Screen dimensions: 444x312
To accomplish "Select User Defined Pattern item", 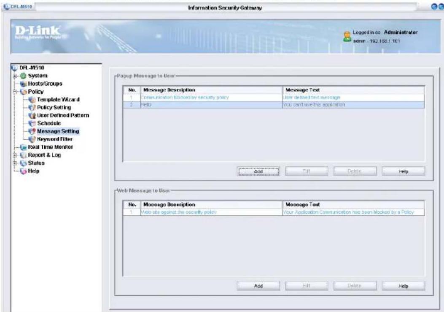I will coord(63,115).
